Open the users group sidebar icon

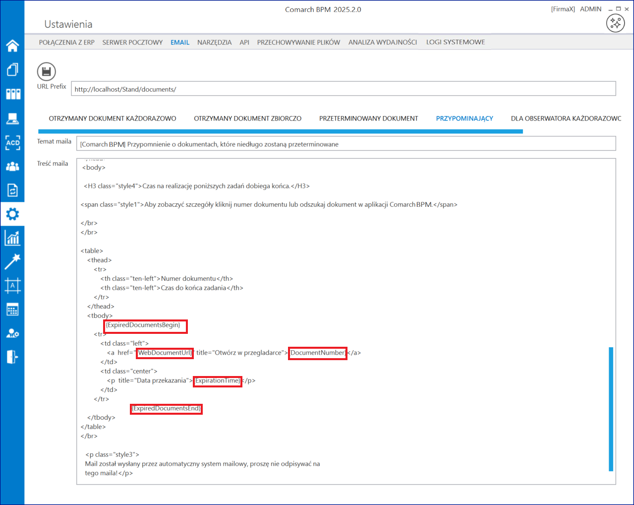tap(12, 167)
